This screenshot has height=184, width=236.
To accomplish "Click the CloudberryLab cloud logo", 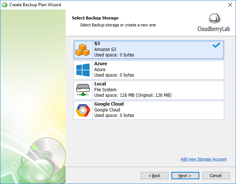I will pos(214,18).
